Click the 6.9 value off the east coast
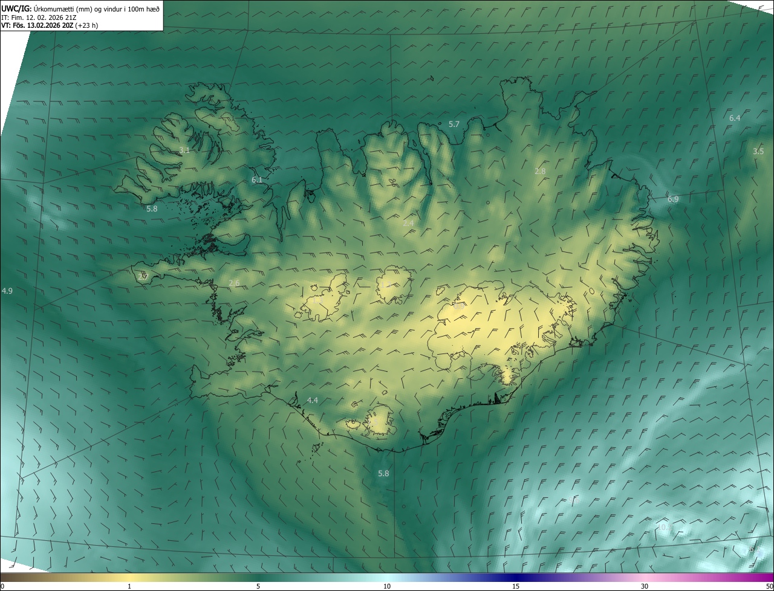Viewport: 774px width, 591px height. pyautogui.click(x=673, y=199)
